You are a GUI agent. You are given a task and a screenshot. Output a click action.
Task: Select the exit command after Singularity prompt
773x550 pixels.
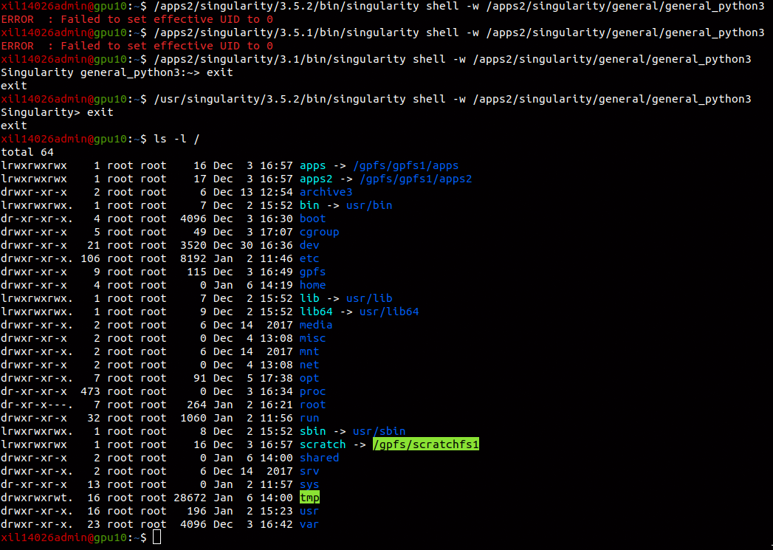pyautogui.click(x=97, y=112)
